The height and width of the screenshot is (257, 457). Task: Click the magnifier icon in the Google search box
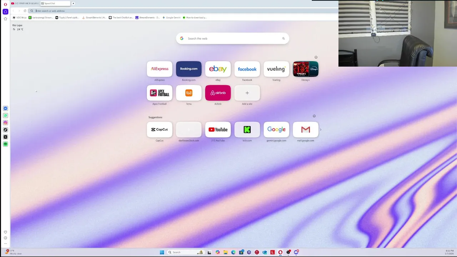click(283, 39)
